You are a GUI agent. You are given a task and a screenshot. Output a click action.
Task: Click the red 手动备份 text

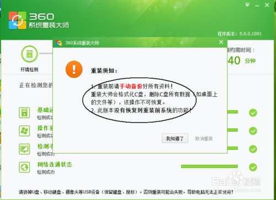131,86
